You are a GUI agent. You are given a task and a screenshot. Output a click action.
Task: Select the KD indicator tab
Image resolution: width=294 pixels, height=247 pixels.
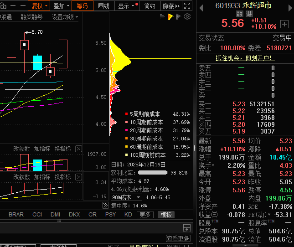pyautogui.click(x=128, y=215)
